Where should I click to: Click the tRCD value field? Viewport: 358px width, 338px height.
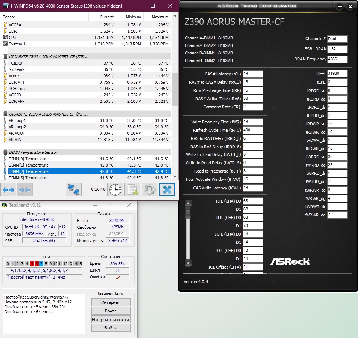click(253, 82)
